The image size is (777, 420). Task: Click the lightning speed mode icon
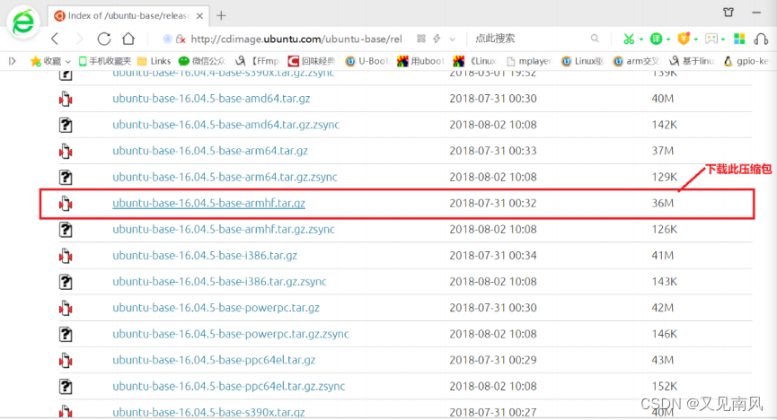pyautogui.click(x=437, y=39)
